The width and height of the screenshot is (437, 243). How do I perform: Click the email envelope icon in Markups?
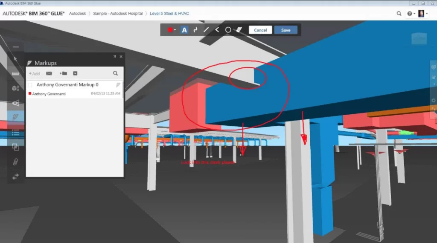pos(49,73)
